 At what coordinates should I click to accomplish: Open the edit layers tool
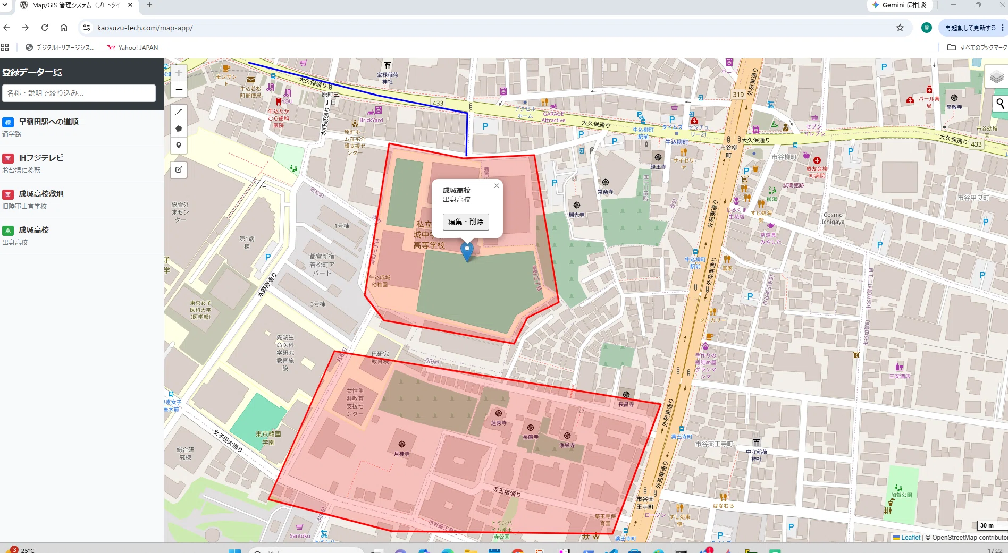tap(179, 169)
